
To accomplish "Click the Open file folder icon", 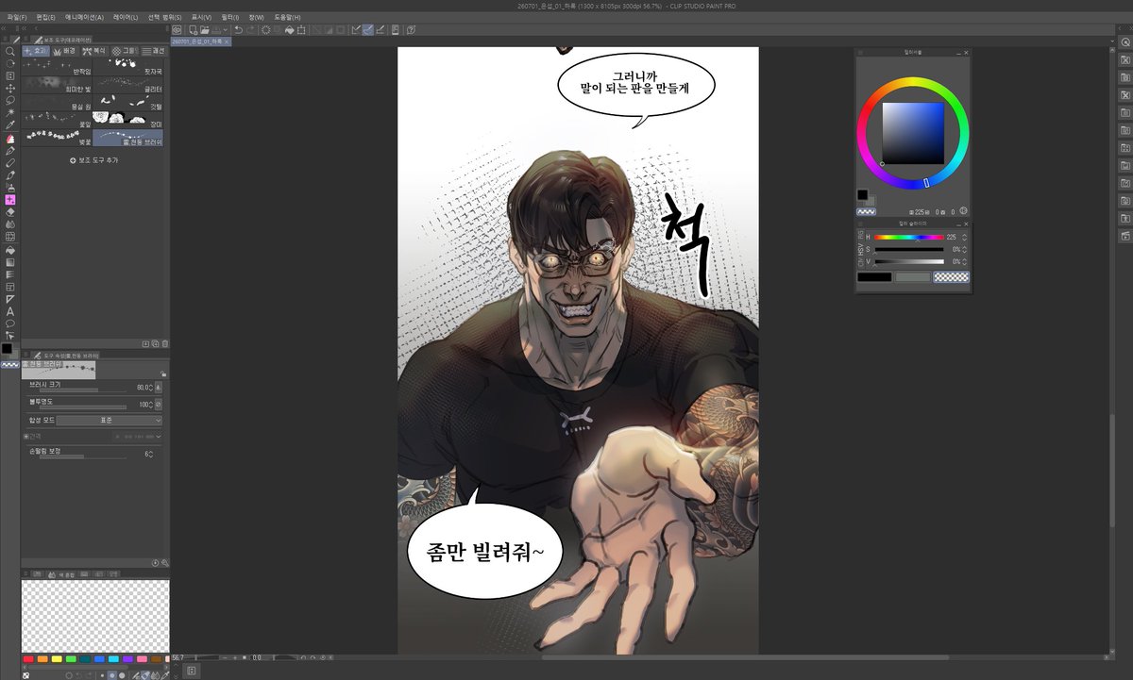I will [205, 30].
